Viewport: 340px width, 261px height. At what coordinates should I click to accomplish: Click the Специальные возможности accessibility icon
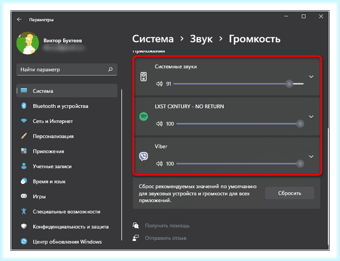(24, 211)
